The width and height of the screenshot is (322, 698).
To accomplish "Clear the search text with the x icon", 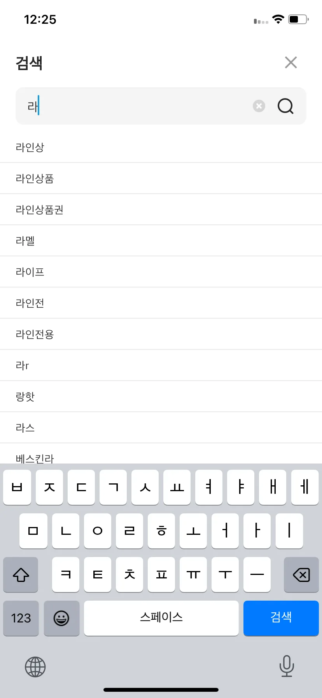I will tap(259, 106).
